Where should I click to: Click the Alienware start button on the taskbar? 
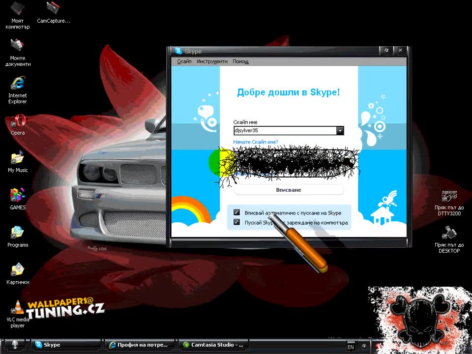pyautogui.click(x=14, y=345)
